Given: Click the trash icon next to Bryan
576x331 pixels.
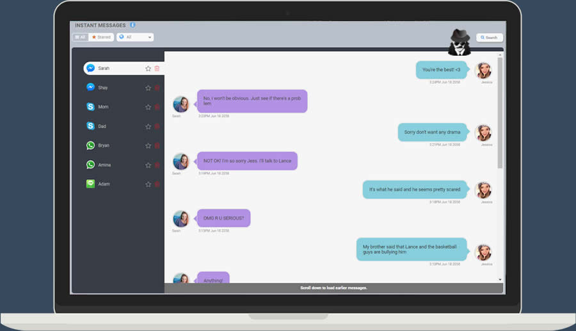Looking at the screenshot, I should [157, 146].
